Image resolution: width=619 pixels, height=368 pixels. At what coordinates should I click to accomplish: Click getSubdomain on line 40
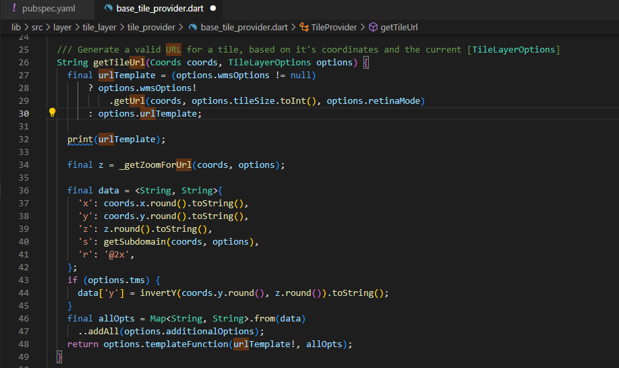click(135, 242)
